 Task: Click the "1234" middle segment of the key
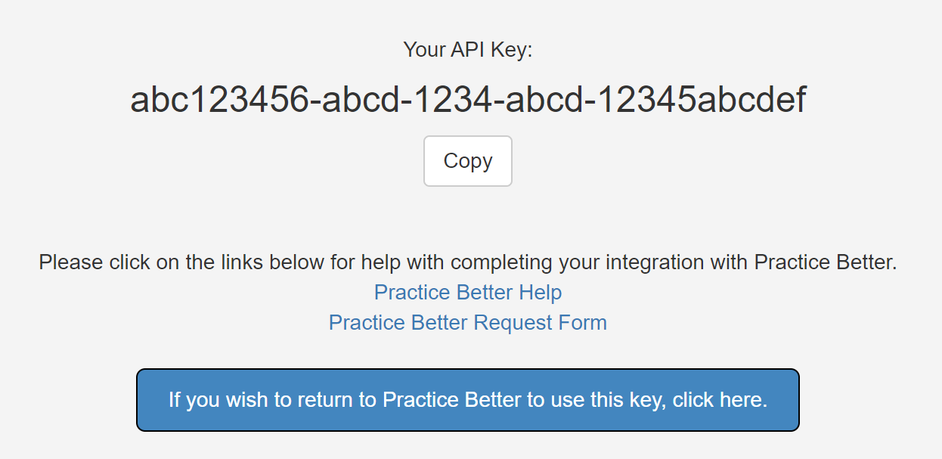(451, 101)
